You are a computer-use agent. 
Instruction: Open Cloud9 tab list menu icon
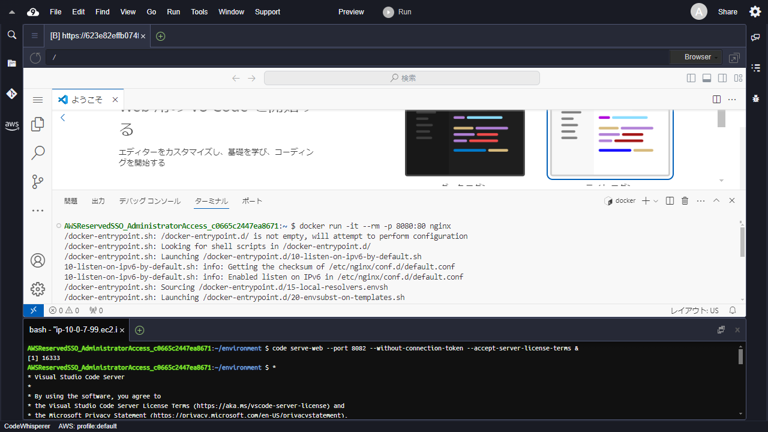35,36
